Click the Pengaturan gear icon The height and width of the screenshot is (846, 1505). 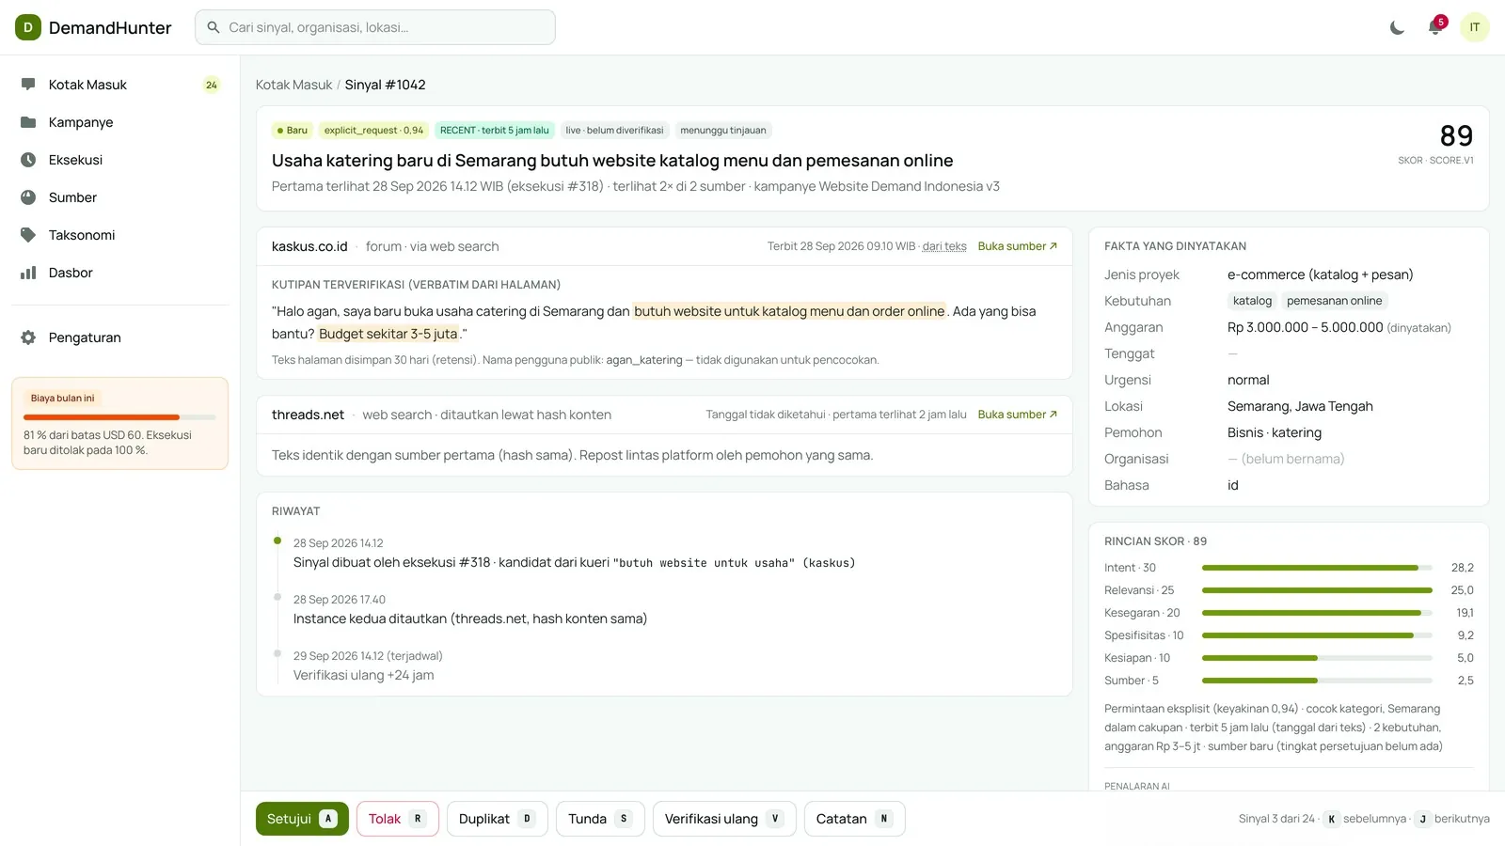click(x=28, y=337)
